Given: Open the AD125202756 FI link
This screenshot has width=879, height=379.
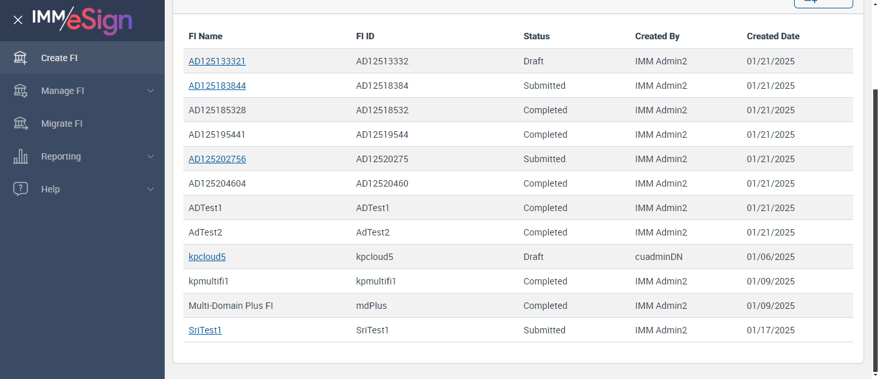Looking at the screenshot, I should click(x=217, y=159).
